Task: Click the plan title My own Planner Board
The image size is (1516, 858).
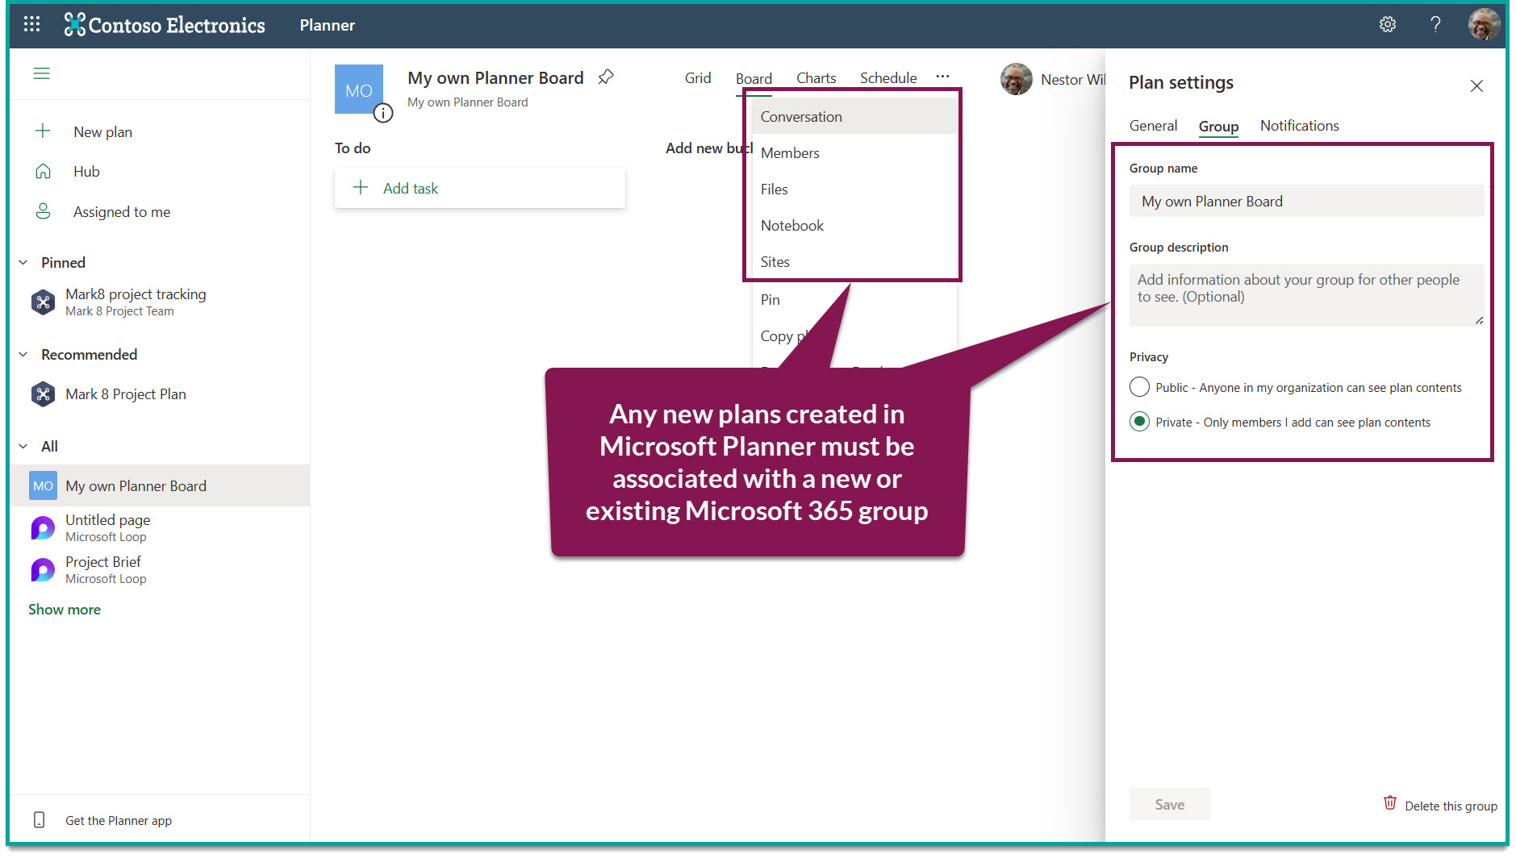Action: 495,77
